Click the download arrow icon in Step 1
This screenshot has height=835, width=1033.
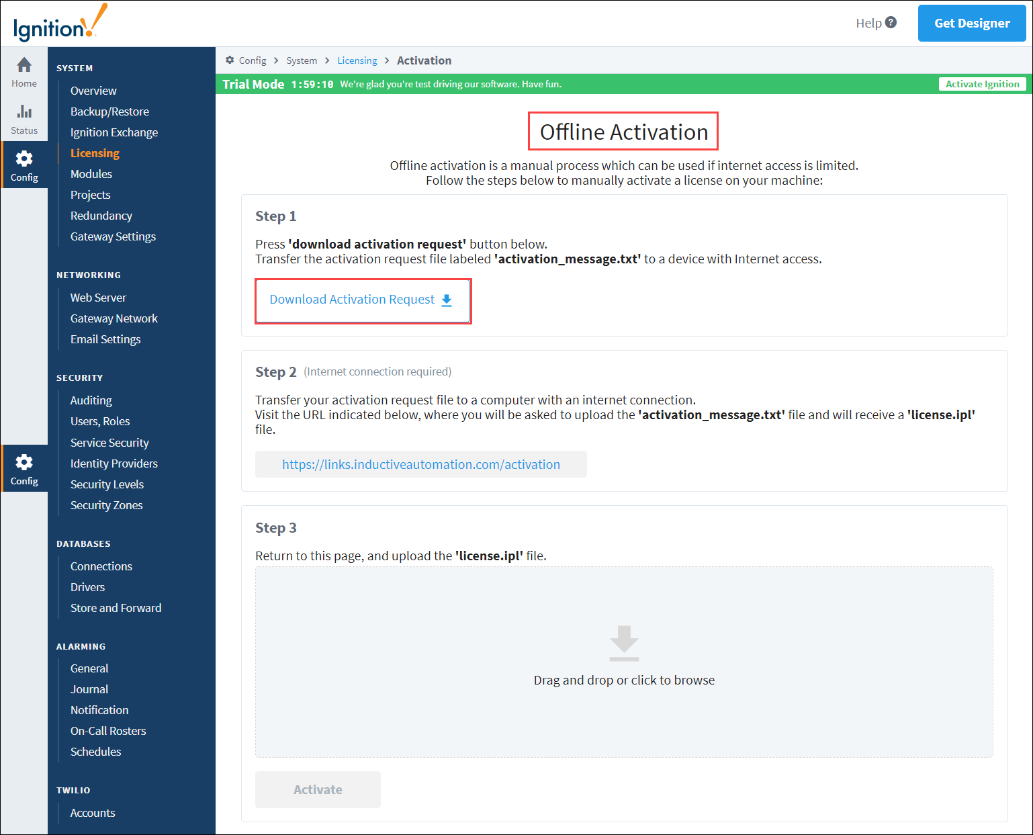coord(447,300)
